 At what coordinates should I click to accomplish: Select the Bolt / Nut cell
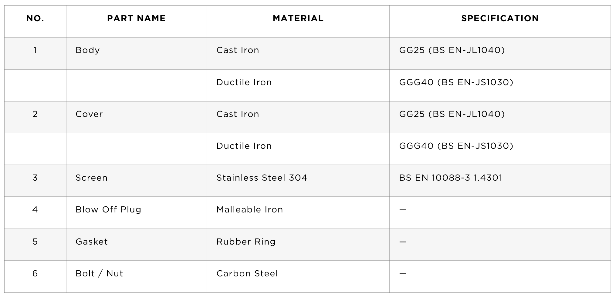point(137,277)
